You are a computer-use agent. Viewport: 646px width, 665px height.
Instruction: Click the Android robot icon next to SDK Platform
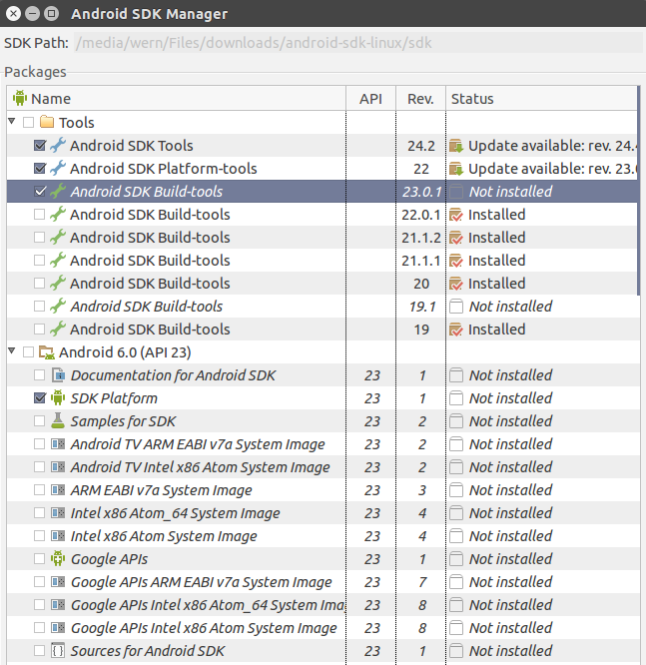58,398
